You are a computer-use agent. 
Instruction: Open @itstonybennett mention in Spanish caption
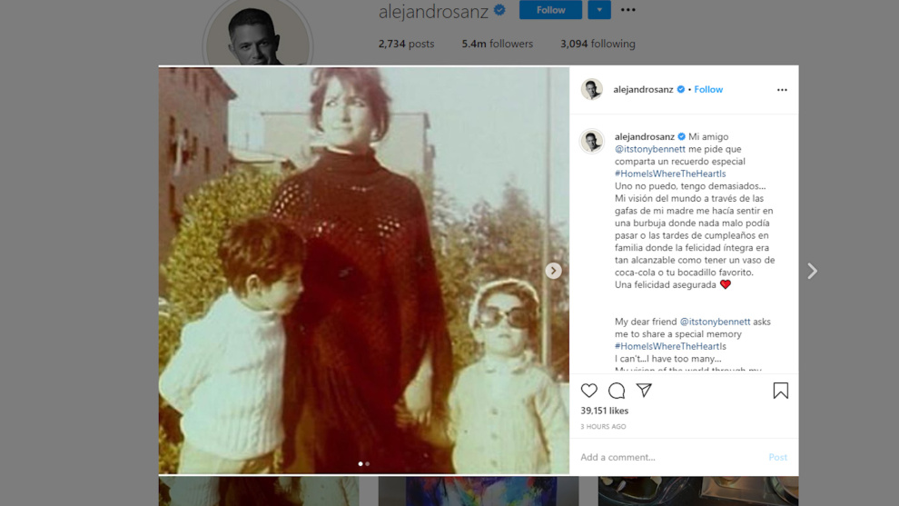(x=649, y=149)
